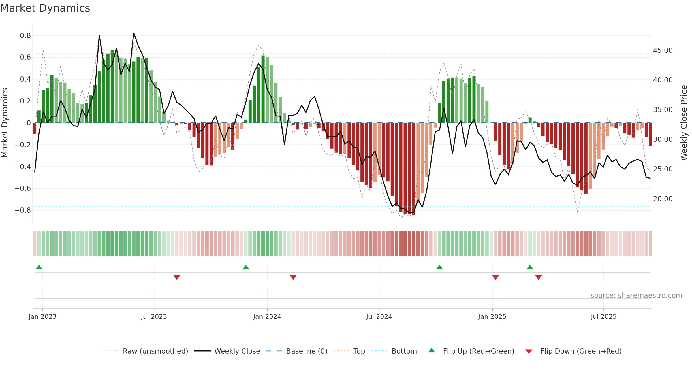Click the Jan 2025 x-axis label
Image resolution: width=692 pixels, height=389 pixels.
(x=492, y=316)
